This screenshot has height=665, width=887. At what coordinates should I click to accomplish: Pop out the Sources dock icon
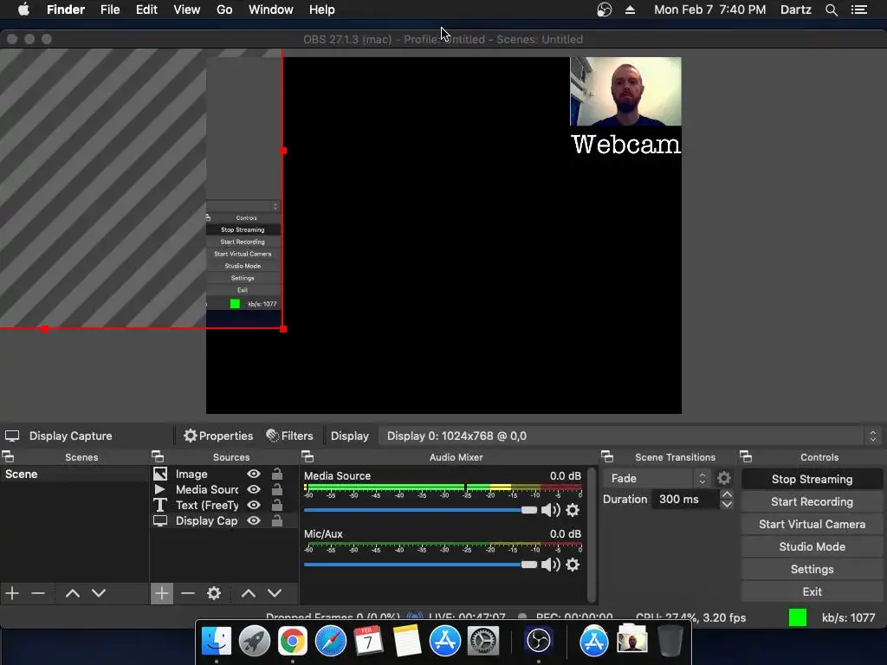tap(158, 456)
